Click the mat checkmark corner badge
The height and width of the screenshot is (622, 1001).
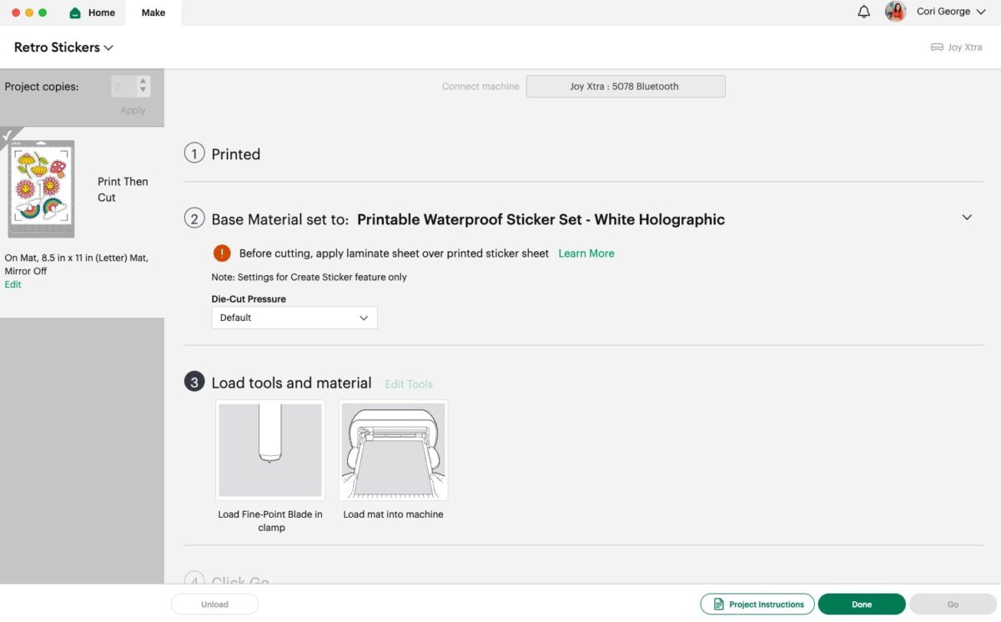[x=10, y=137]
